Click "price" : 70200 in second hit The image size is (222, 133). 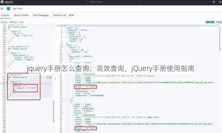click(x=83, y=120)
